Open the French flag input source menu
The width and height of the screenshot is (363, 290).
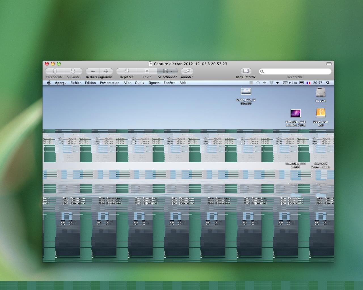pos(308,83)
